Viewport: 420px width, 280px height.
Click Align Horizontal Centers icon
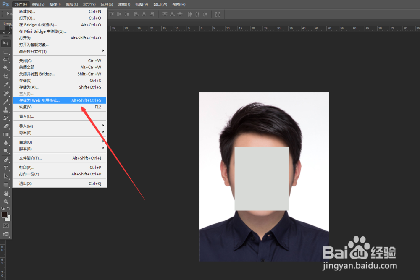(x=144, y=14)
